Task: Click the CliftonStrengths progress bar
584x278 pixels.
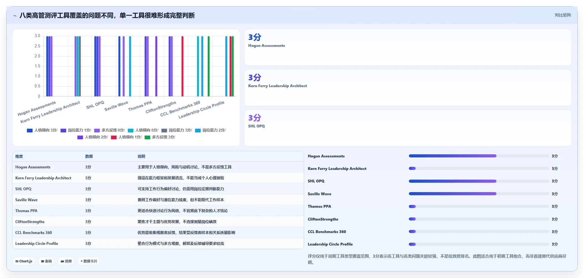Action: (x=479, y=219)
